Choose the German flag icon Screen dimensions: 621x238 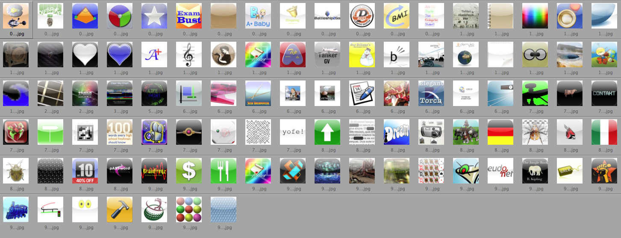[x=500, y=132]
